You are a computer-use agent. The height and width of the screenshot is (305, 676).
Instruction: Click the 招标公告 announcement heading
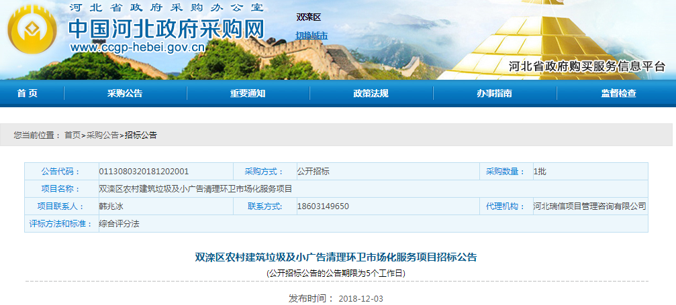click(x=336, y=257)
